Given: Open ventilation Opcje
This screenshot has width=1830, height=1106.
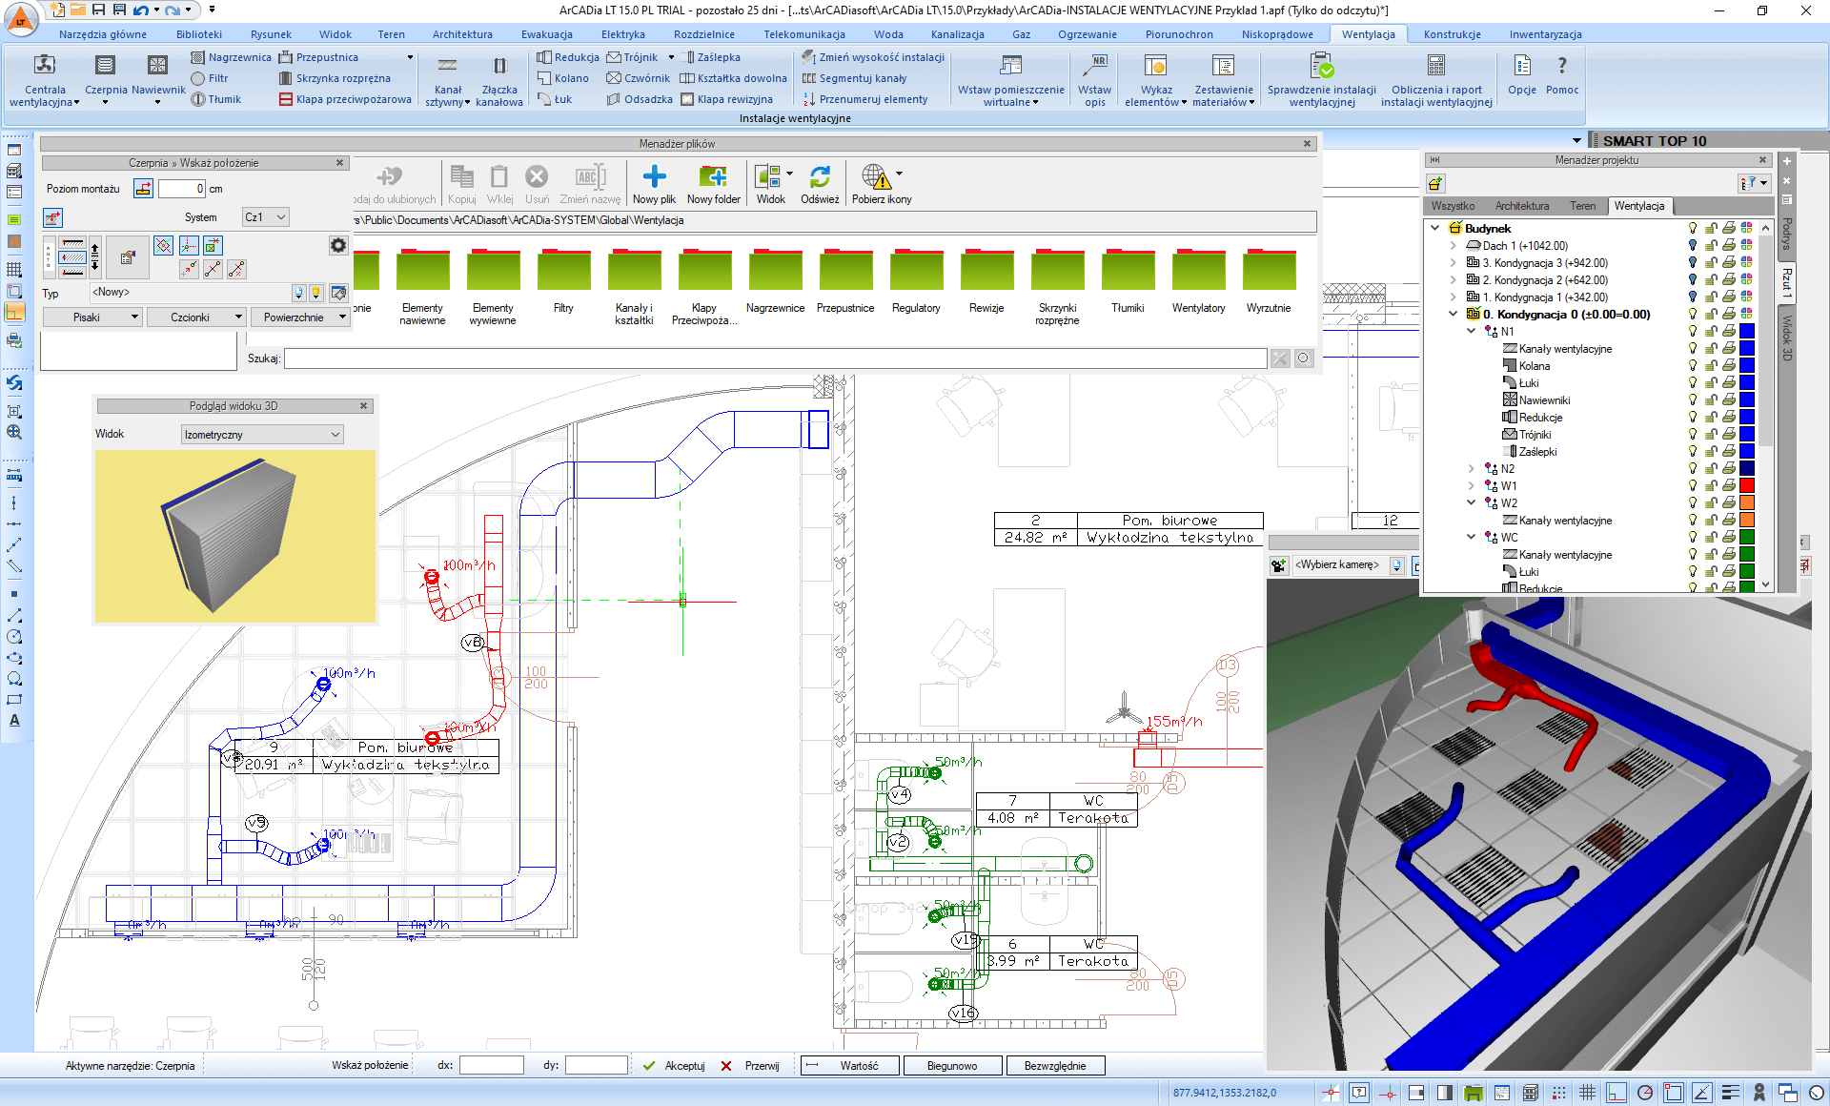Looking at the screenshot, I should click(x=1522, y=74).
